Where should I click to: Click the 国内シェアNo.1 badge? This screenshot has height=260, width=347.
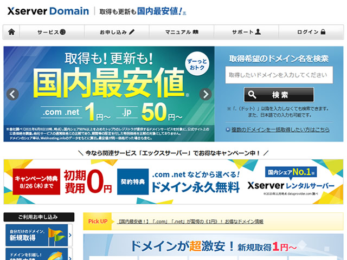coord(291,172)
